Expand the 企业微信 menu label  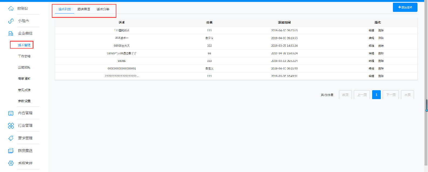25,33
